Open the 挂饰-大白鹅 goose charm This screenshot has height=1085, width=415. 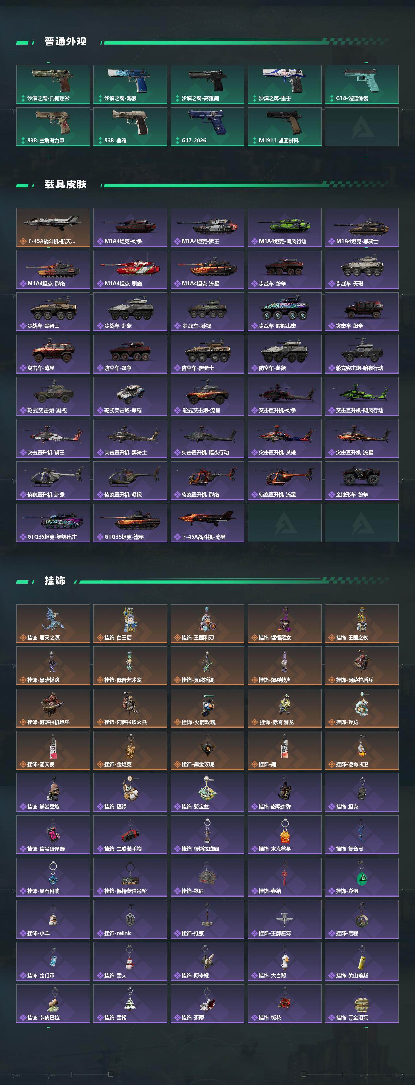284,961
